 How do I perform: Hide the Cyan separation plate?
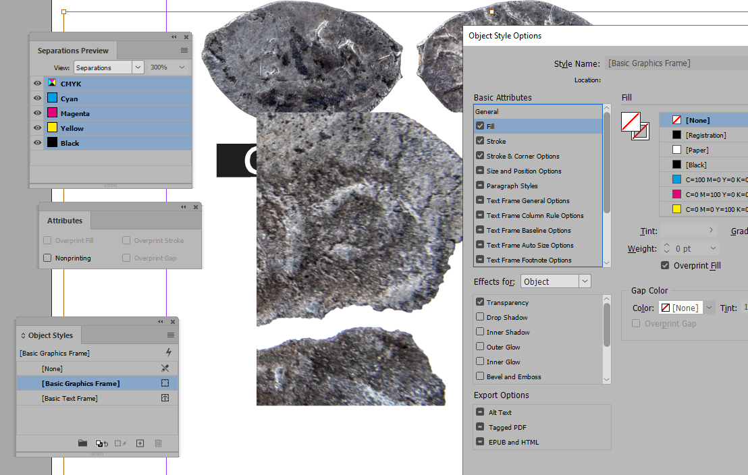coord(37,99)
